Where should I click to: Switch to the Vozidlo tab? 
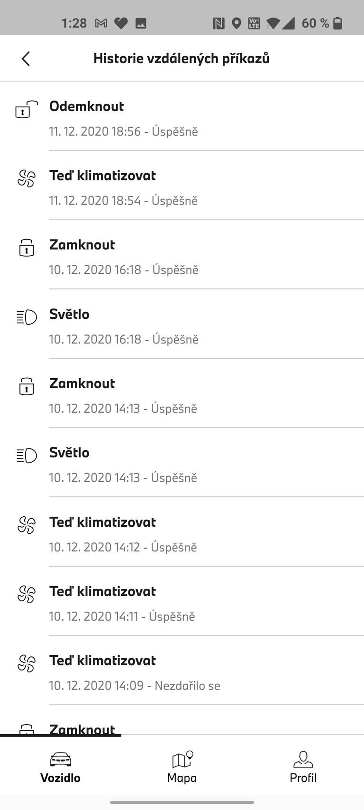click(x=61, y=766)
